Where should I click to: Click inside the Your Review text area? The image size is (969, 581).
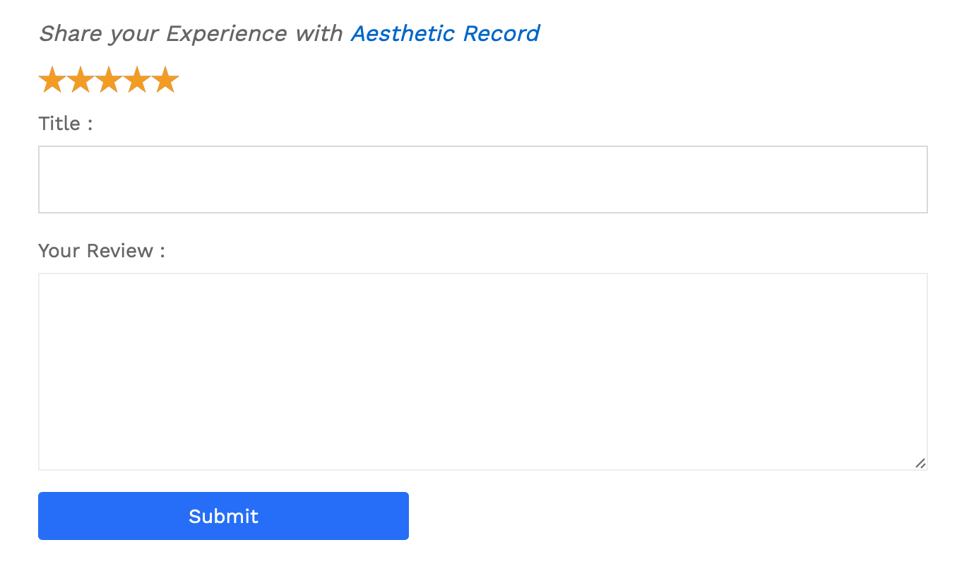click(x=482, y=371)
